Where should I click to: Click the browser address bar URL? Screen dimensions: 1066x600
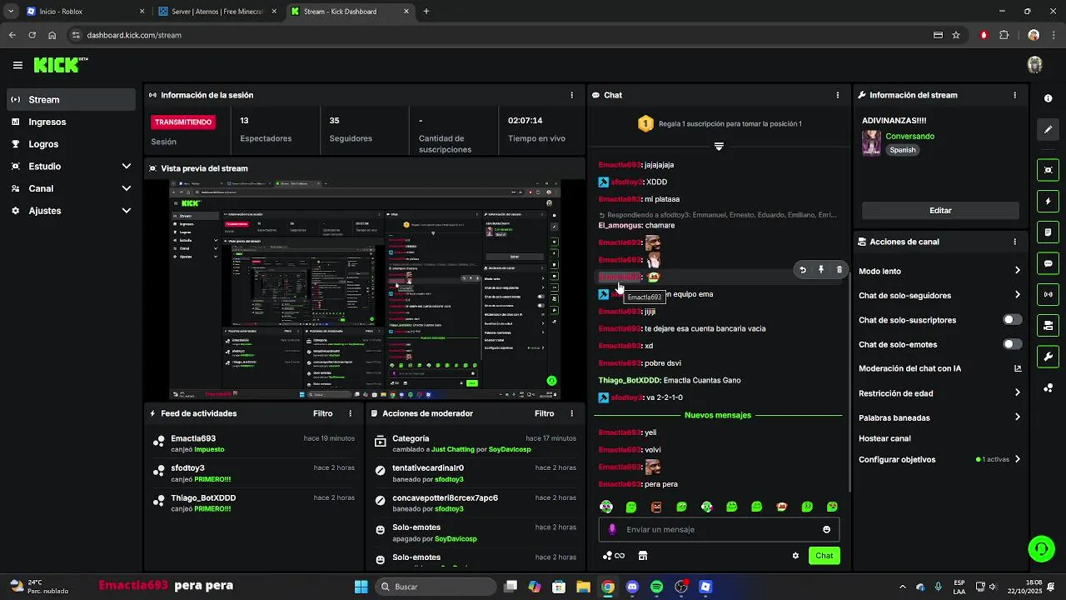click(x=134, y=35)
